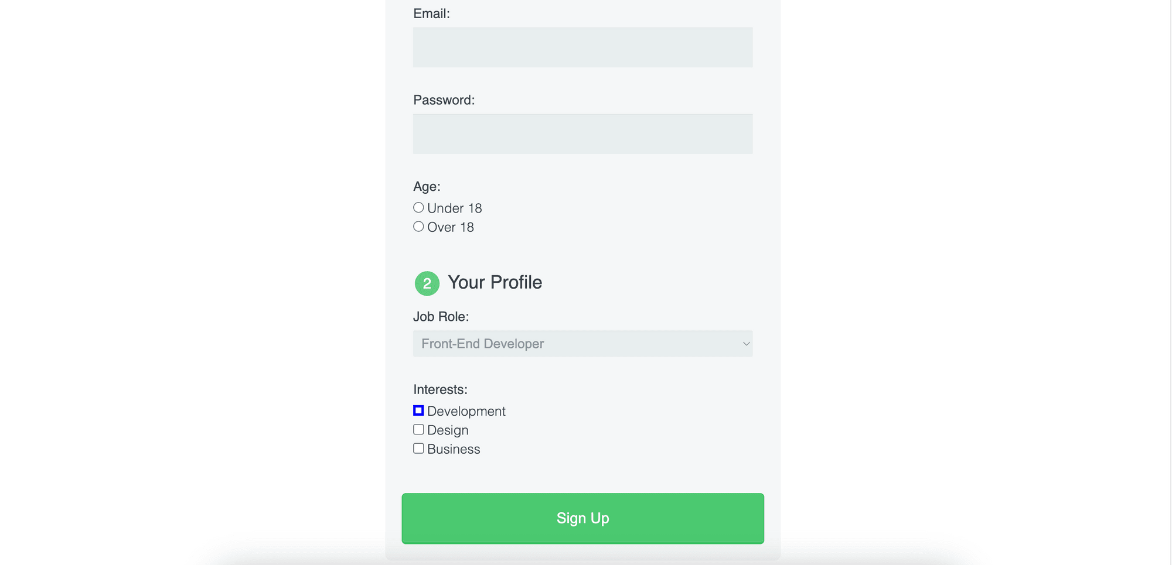Click the Email label
The width and height of the screenshot is (1172, 565).
pyautogui.click(x=431, y=13)
